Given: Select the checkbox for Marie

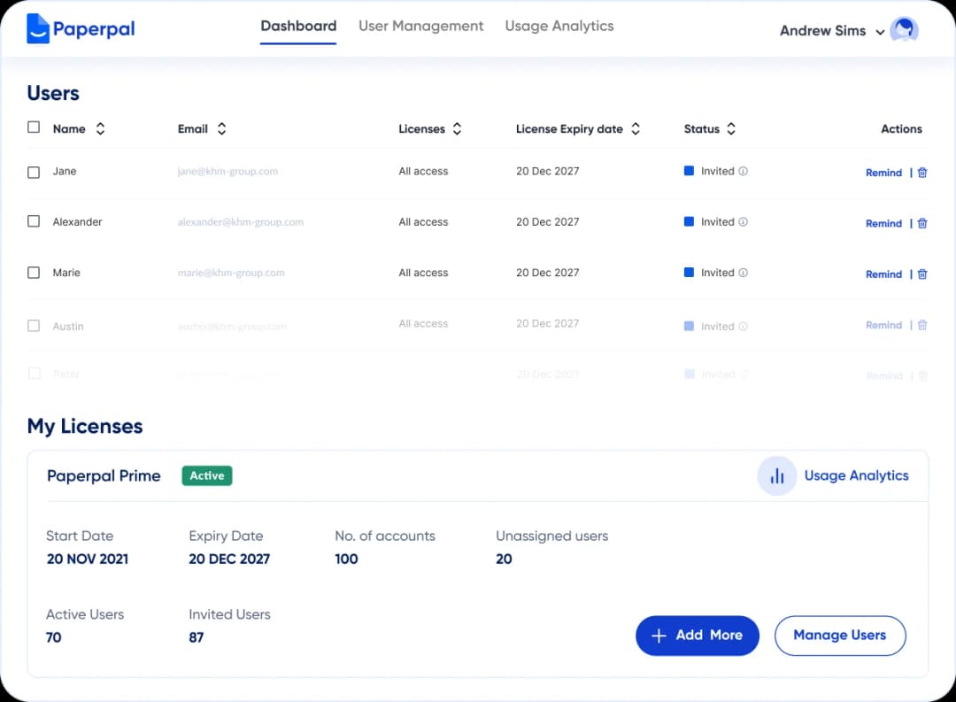Looking at the screenshot, I should coord(34,273).
